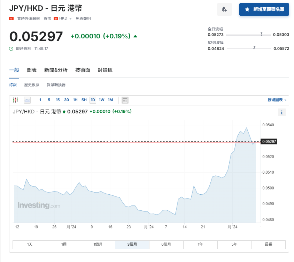294x262 pixels.
Task: Click the 免責聲明 link
Action: (x=83, y=19)
